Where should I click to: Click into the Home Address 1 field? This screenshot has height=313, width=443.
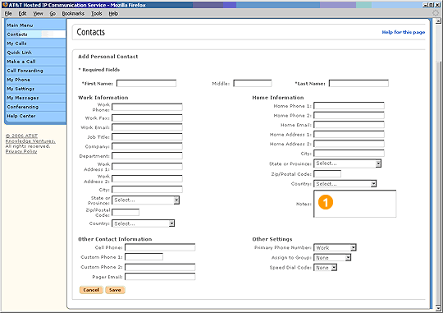point(349,135)
